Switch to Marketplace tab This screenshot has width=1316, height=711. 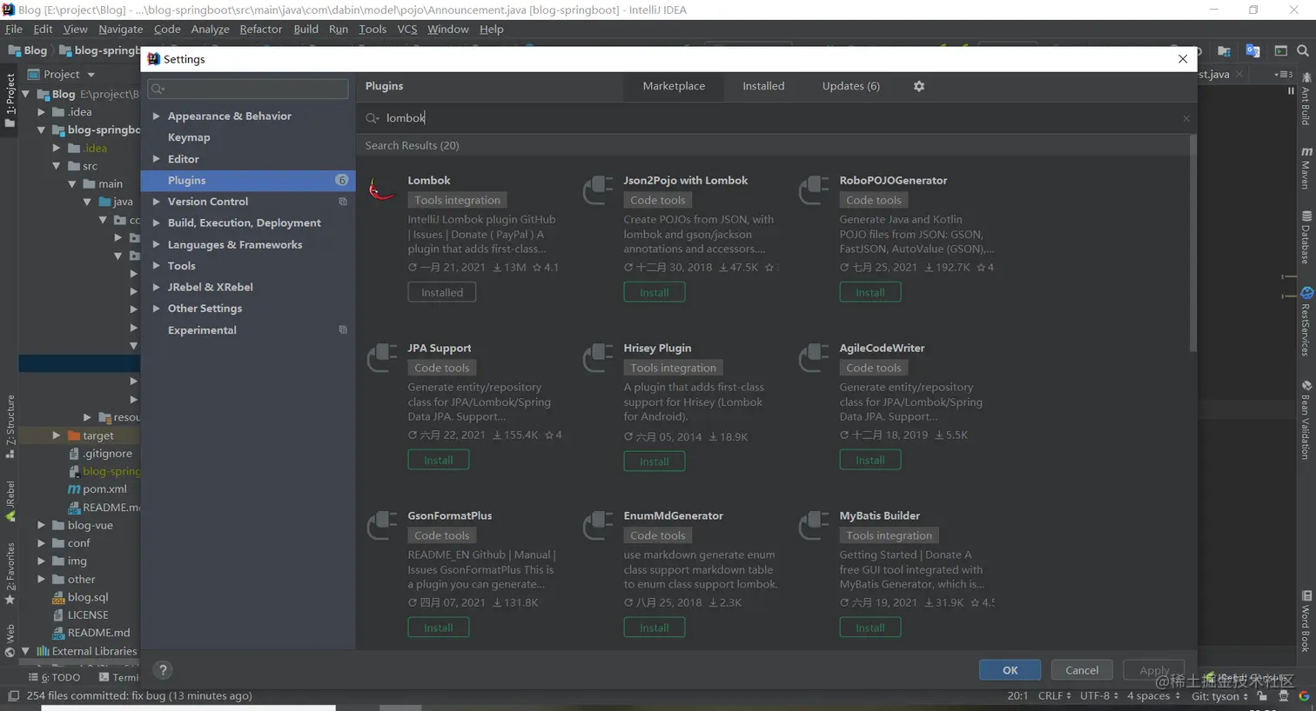point(674,86)
